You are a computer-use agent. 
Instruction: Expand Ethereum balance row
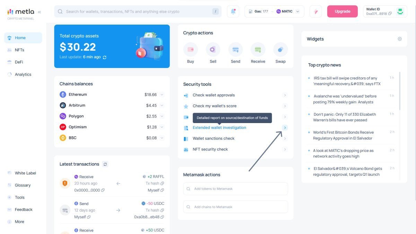162,95
